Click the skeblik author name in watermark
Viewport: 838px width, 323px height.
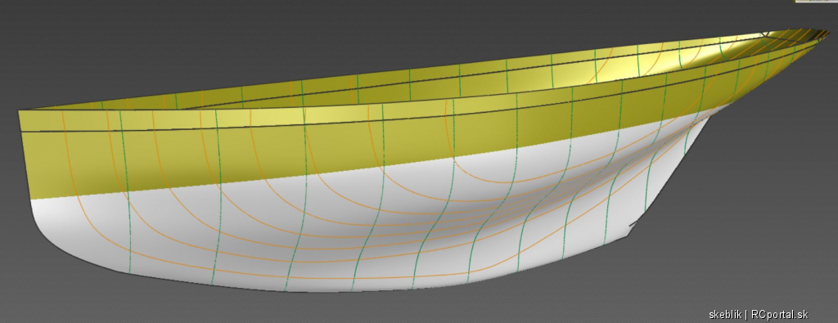click(x=725, y=315)
